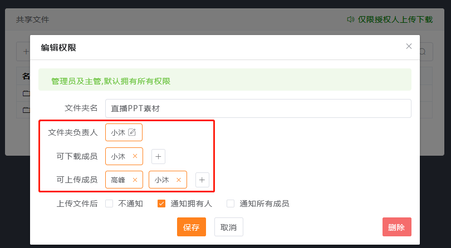Image resolution: width=451 pixels, height=248 pixels.
Task: Check the 不通知 option
Action: [x=109, y=204]
